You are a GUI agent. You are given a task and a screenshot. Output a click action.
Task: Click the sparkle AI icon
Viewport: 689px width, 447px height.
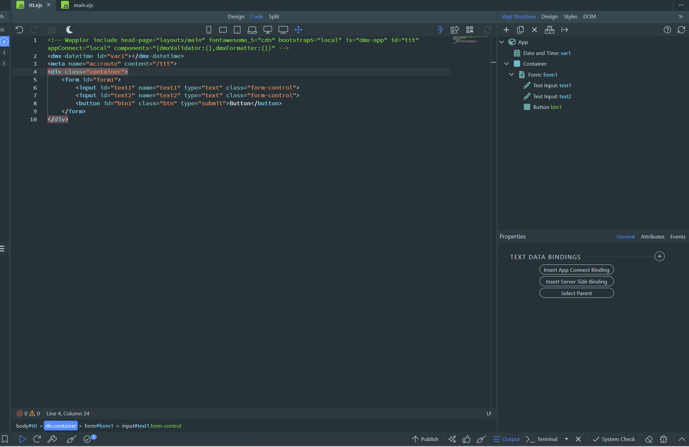tap(452, 439)
